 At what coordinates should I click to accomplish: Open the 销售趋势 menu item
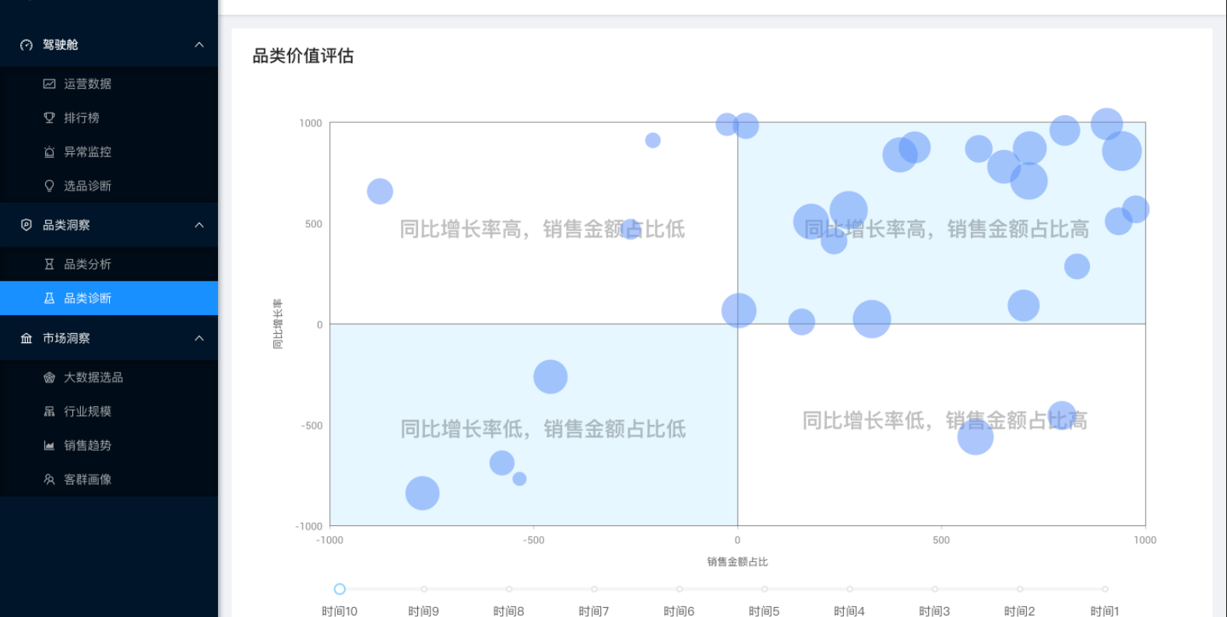87,446
